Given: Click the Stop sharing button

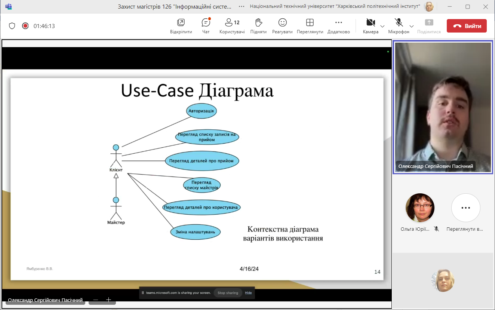Looking at the screenshot, I should [228, 293].
